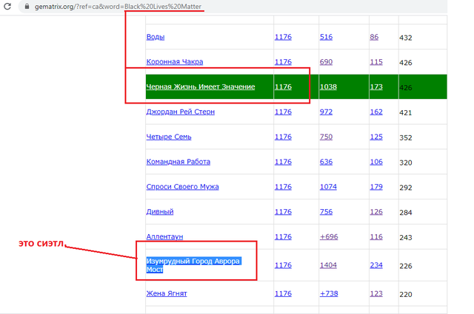Click 173 in the highlighted green row
474x314 pixels.
pos(376,87)
